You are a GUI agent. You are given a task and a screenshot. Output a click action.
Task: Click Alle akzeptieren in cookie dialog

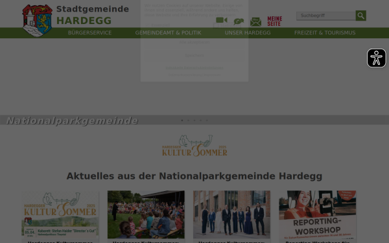(x=194, y=42)
